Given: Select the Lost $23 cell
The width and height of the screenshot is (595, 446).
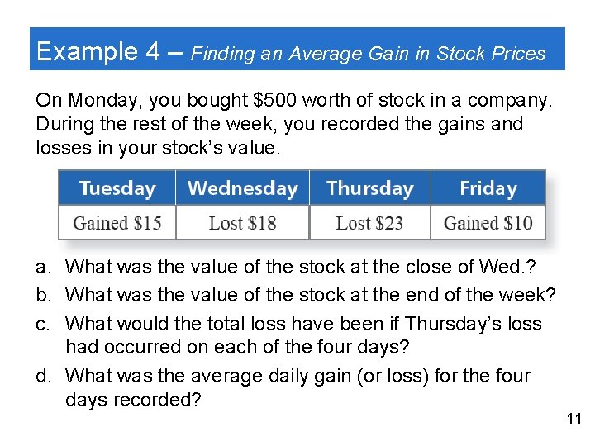Looking at the screenshot, I should click(x=370, y=223).
